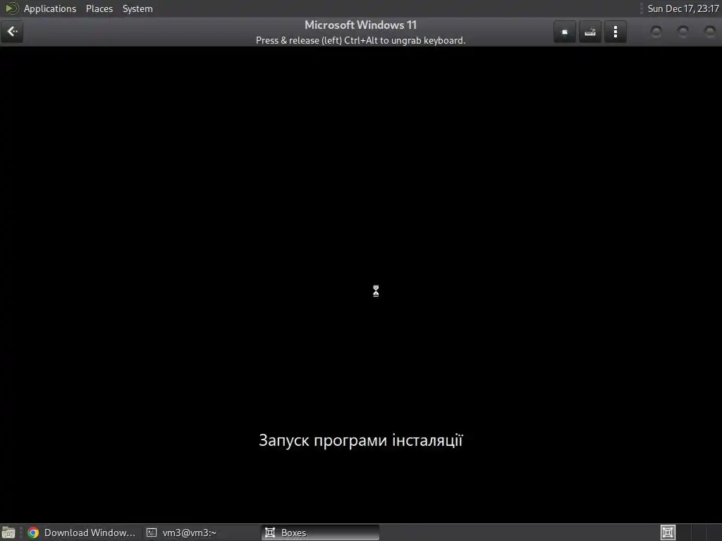Toggle fullscreen for the Windows 11 box

(565, 32)
